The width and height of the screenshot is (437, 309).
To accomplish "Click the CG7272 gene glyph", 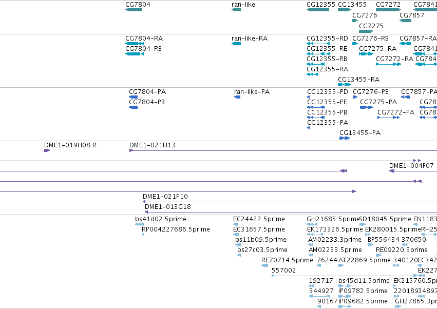I will tap(389, 10).
